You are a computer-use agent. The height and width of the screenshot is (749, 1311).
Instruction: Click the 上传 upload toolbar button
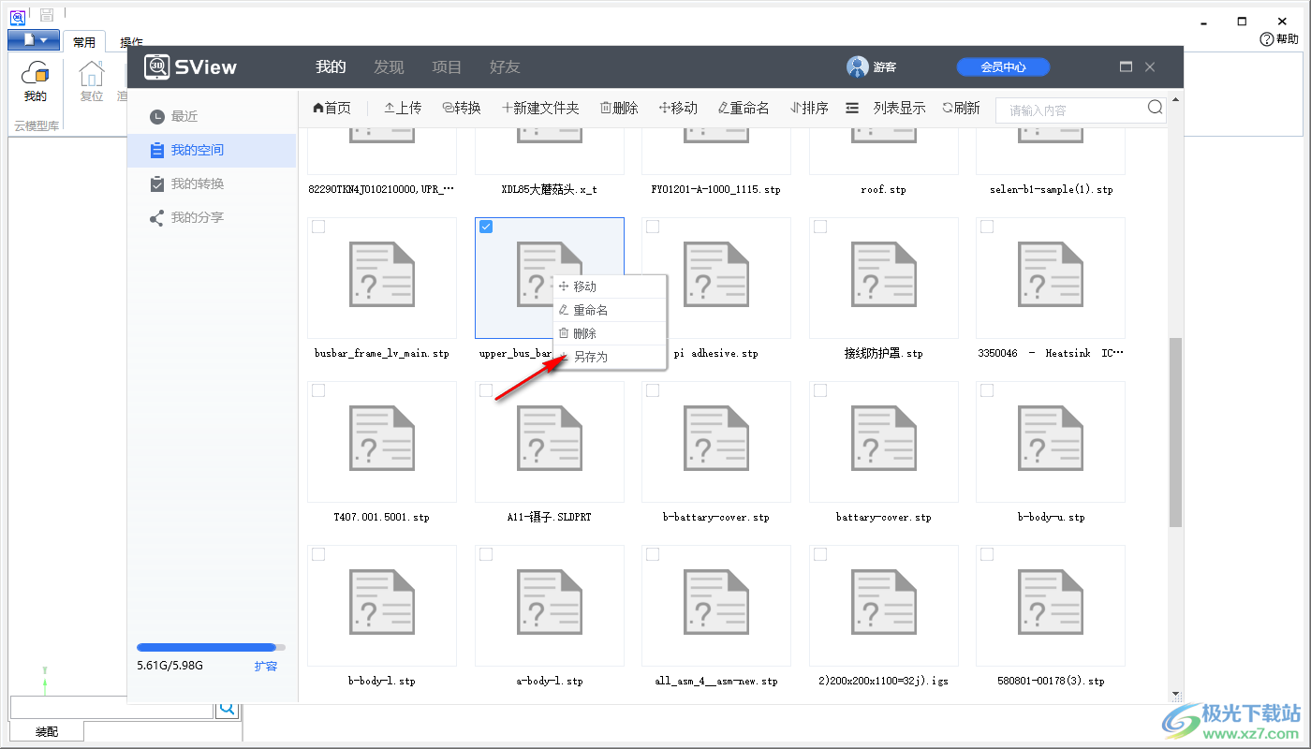pos(403,109)
